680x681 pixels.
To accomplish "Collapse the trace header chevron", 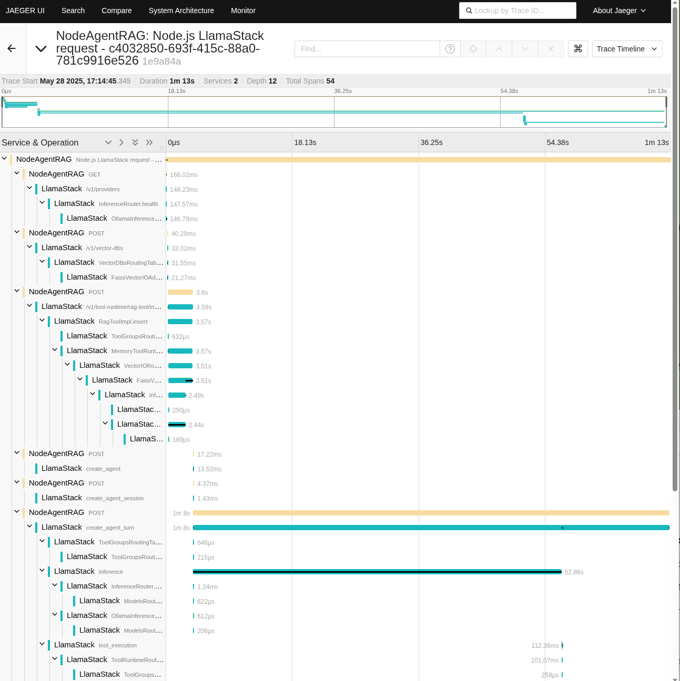I will pyautogui.click(x=41, y=49).
